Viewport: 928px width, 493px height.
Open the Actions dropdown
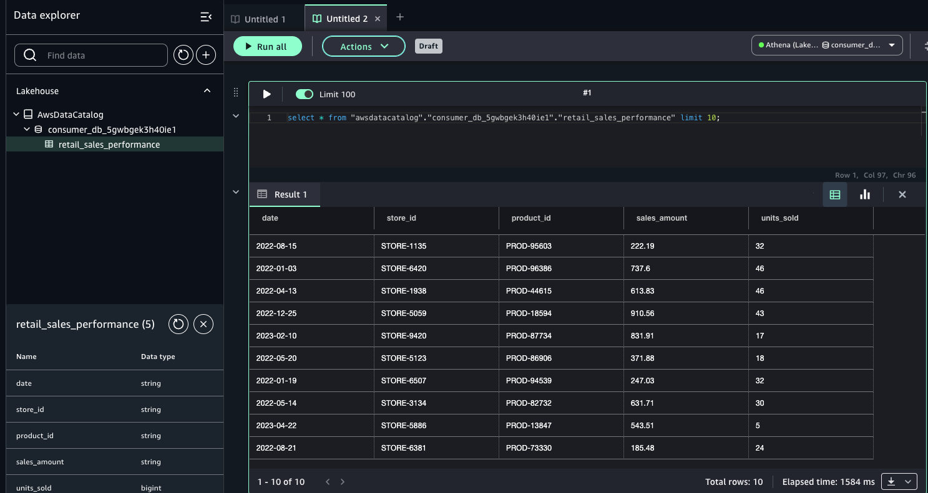(x=364, y=46)
